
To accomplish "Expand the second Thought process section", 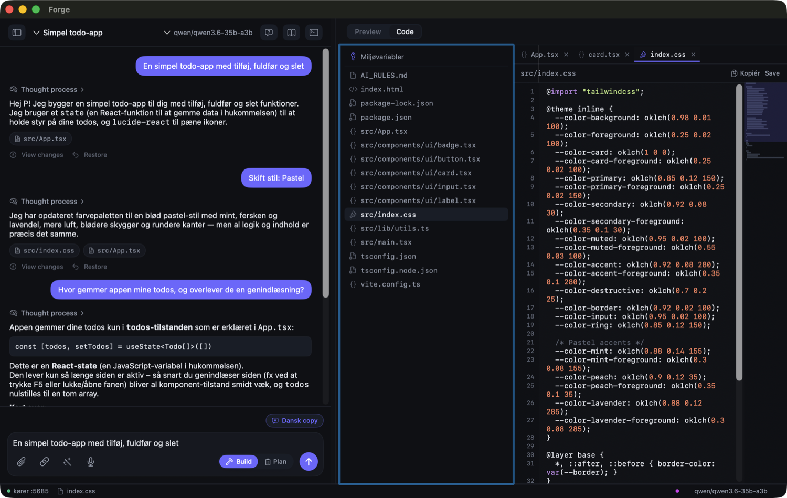I will (x=47, y=202).
